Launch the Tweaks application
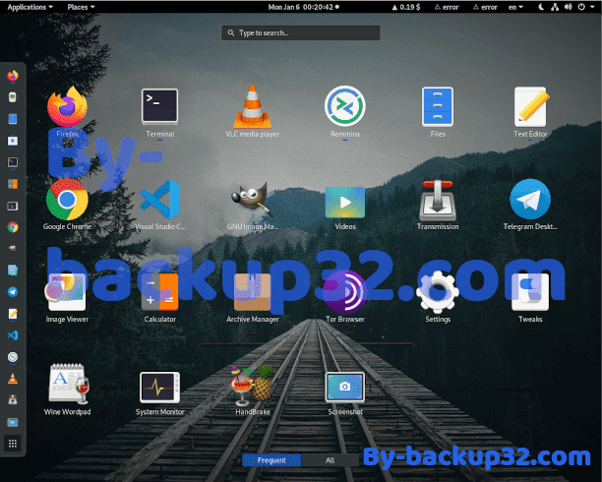The image size is (602, 482). pos(530,292)
